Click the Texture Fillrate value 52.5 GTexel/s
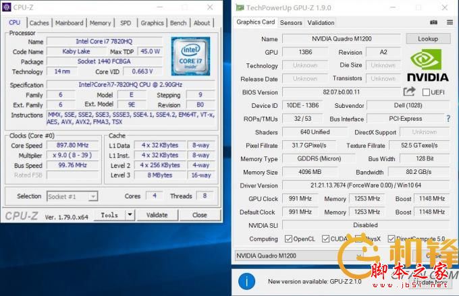 point(419,146)
